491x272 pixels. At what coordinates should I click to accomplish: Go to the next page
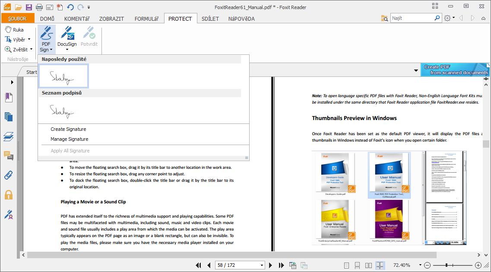270,265
